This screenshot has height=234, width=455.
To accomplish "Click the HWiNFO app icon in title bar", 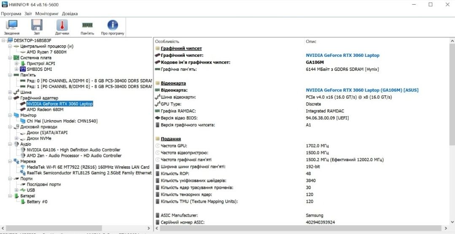I will (x=4, y=4).
